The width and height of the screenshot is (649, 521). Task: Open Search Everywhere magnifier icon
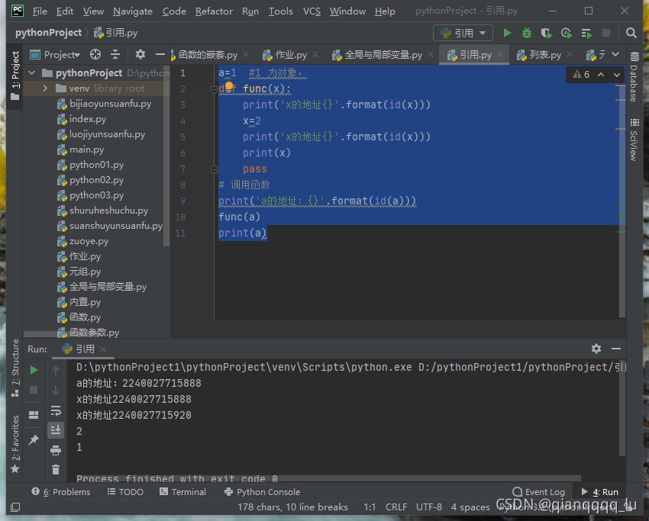pyautogui.click(x=631, y=33)
